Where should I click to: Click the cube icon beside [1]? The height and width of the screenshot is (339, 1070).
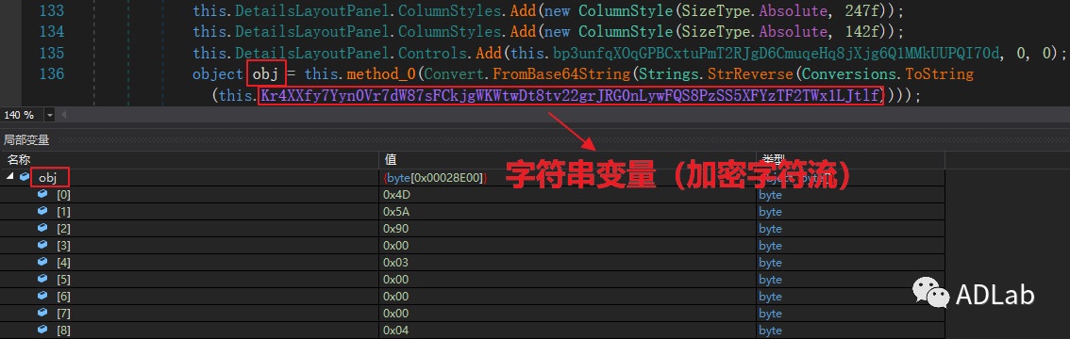point(42,212)
